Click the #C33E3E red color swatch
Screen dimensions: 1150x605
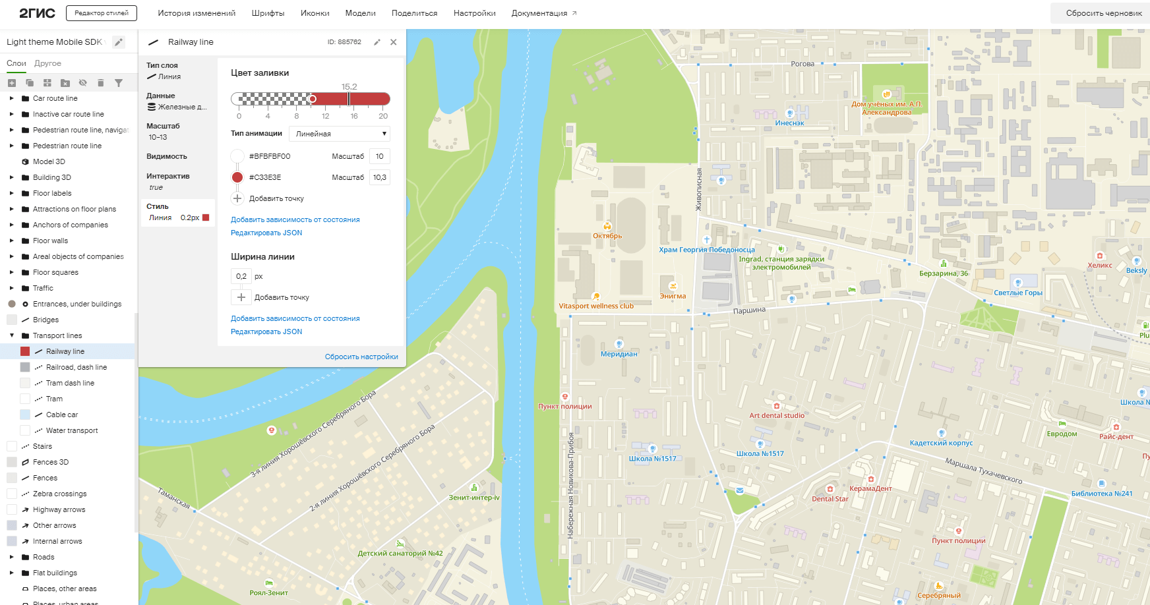click(x=237, y=177)
